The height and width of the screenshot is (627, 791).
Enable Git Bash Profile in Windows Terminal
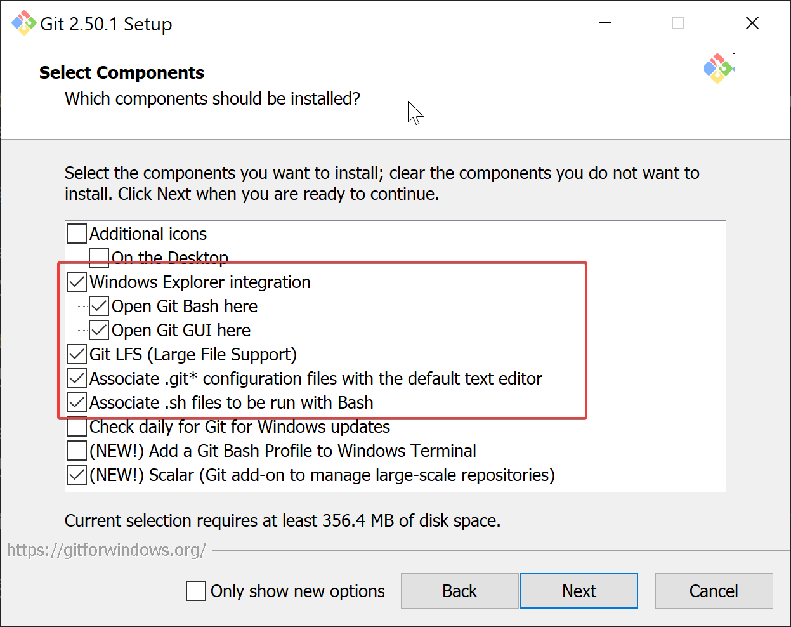(77, 451)
